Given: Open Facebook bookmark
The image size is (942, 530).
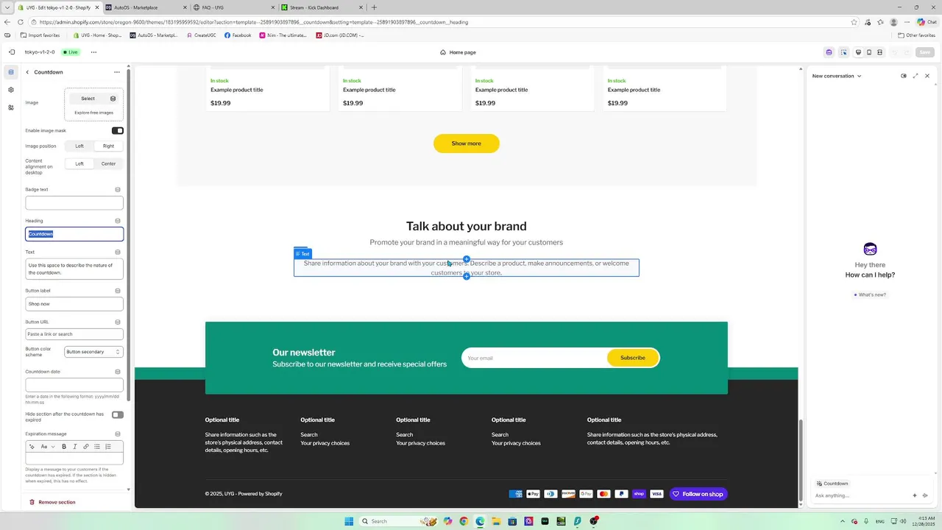Looking at the screenshot, I should point(238,35).
